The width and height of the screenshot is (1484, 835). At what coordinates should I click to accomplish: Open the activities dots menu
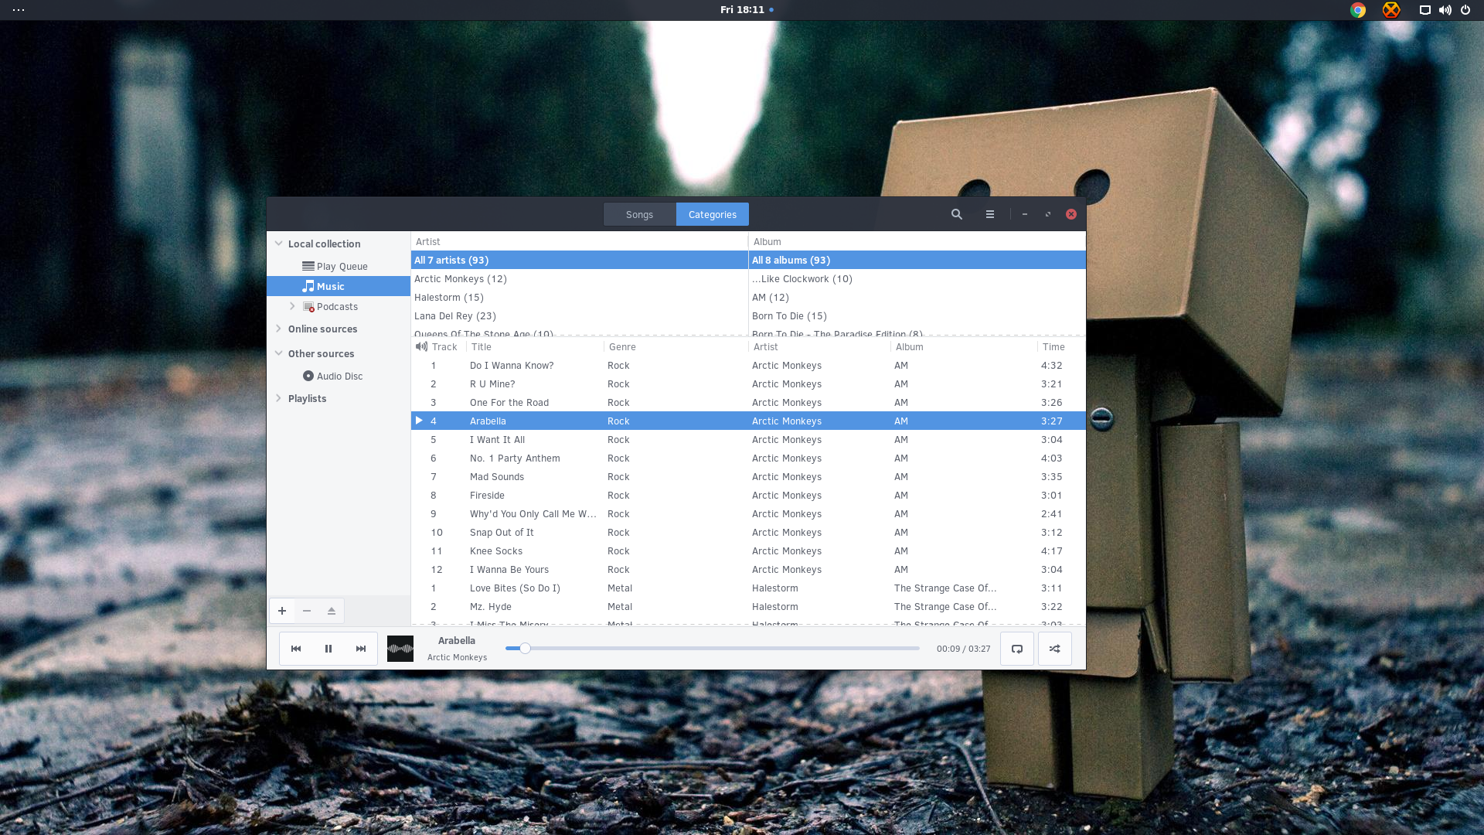coord(19,10)
